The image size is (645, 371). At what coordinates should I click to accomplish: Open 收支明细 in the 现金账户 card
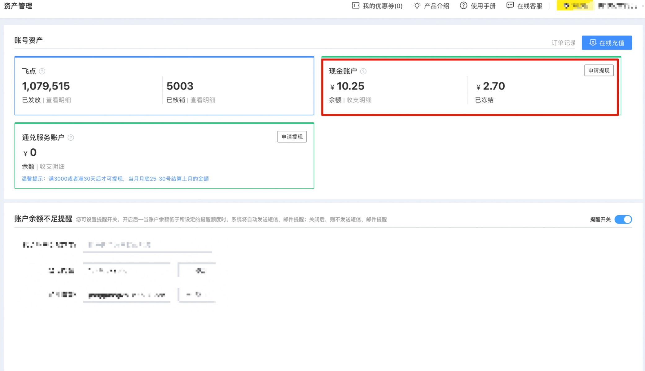(x=359, y=100)
